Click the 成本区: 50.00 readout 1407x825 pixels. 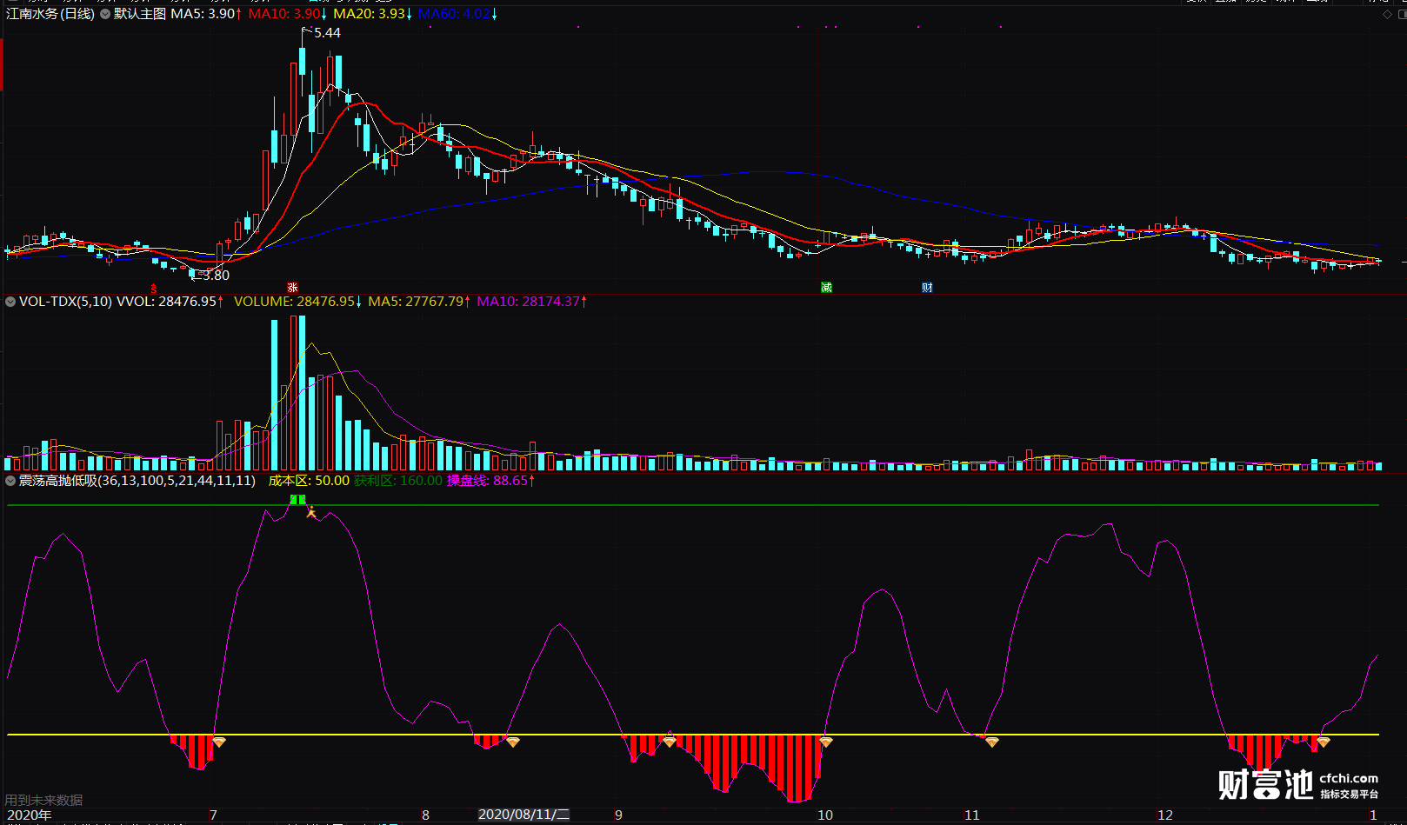[309, 481]
